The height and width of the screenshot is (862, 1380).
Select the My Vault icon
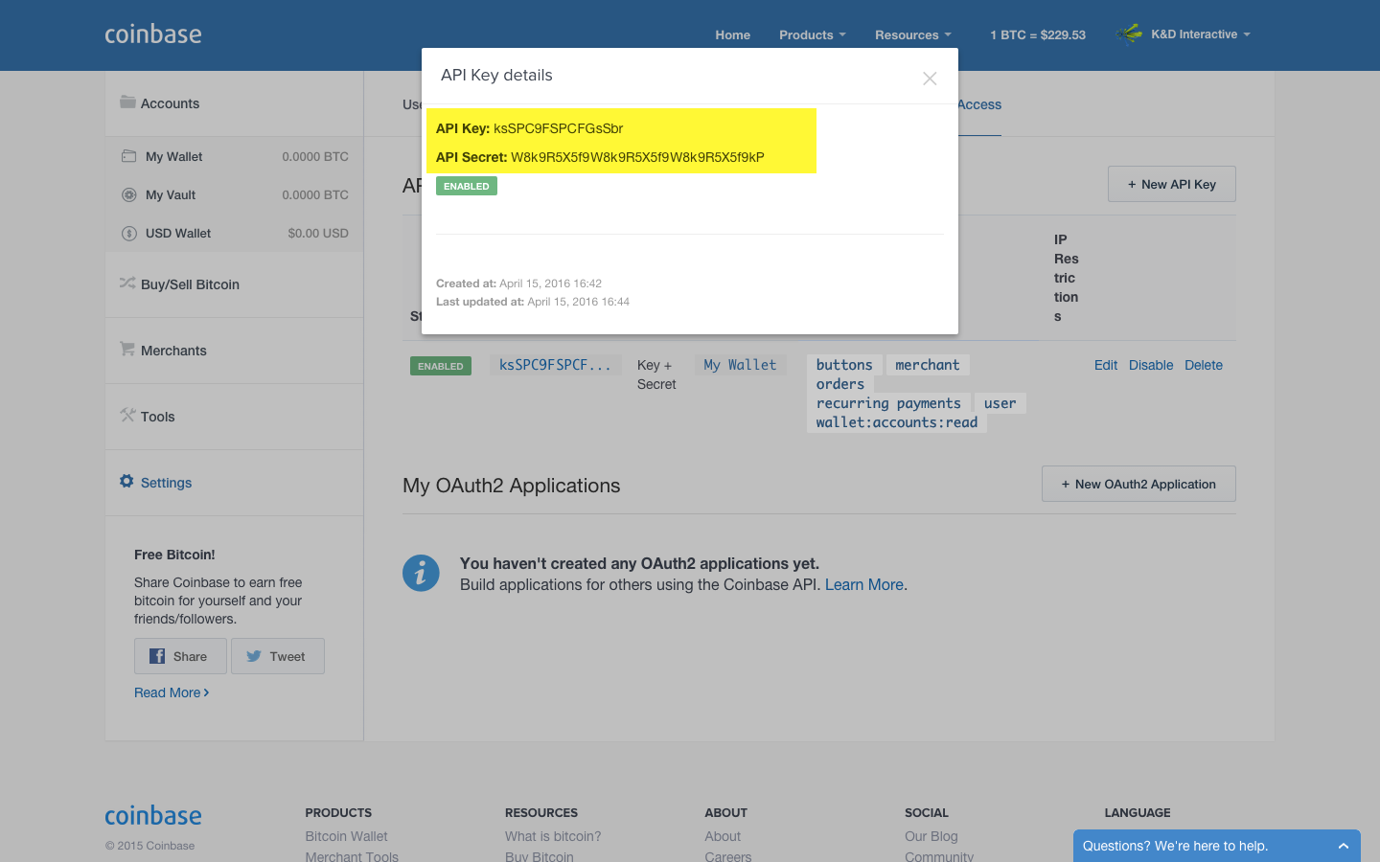(129, 194)
